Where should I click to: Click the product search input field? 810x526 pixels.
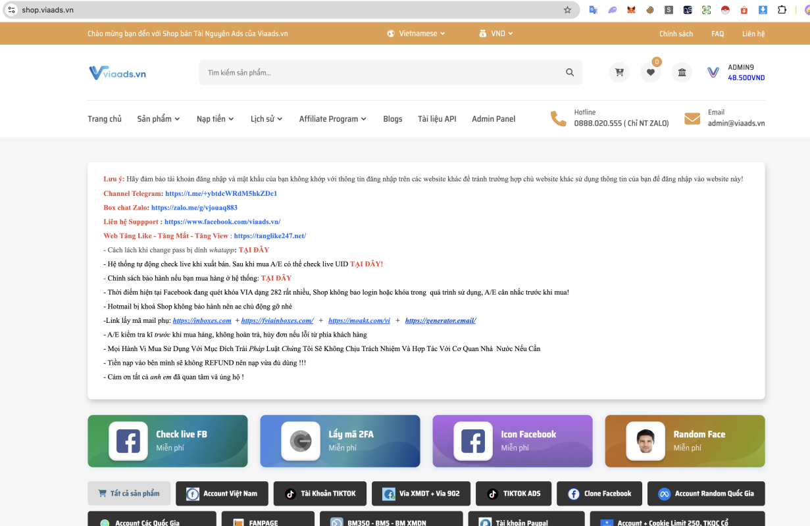[382, 72]
